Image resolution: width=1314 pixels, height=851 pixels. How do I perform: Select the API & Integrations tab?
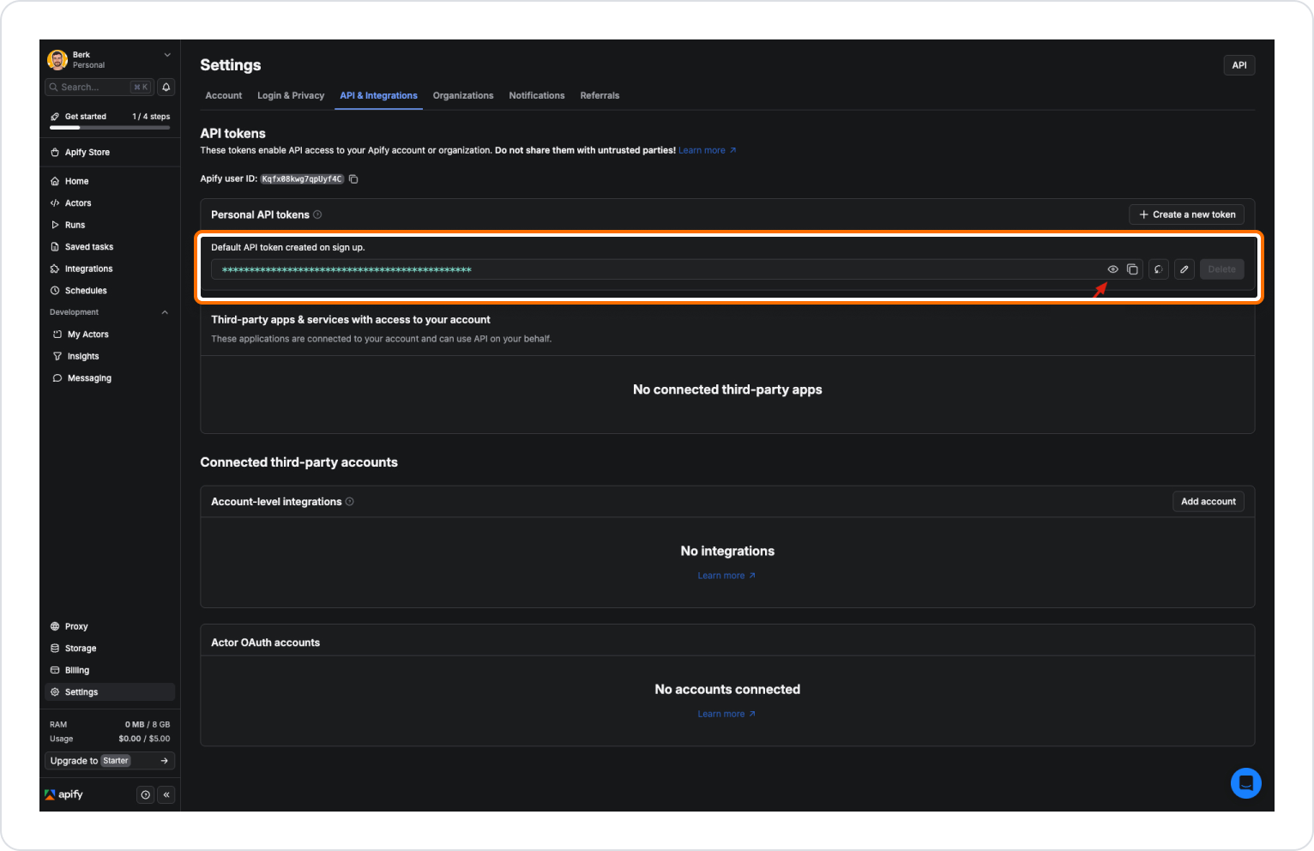[378, 95]
